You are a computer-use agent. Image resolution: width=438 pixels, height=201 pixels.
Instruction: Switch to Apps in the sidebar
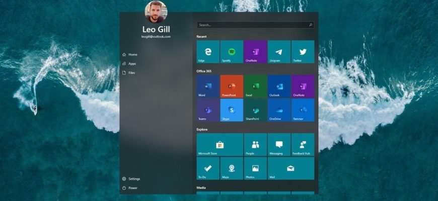click(129, 63)
